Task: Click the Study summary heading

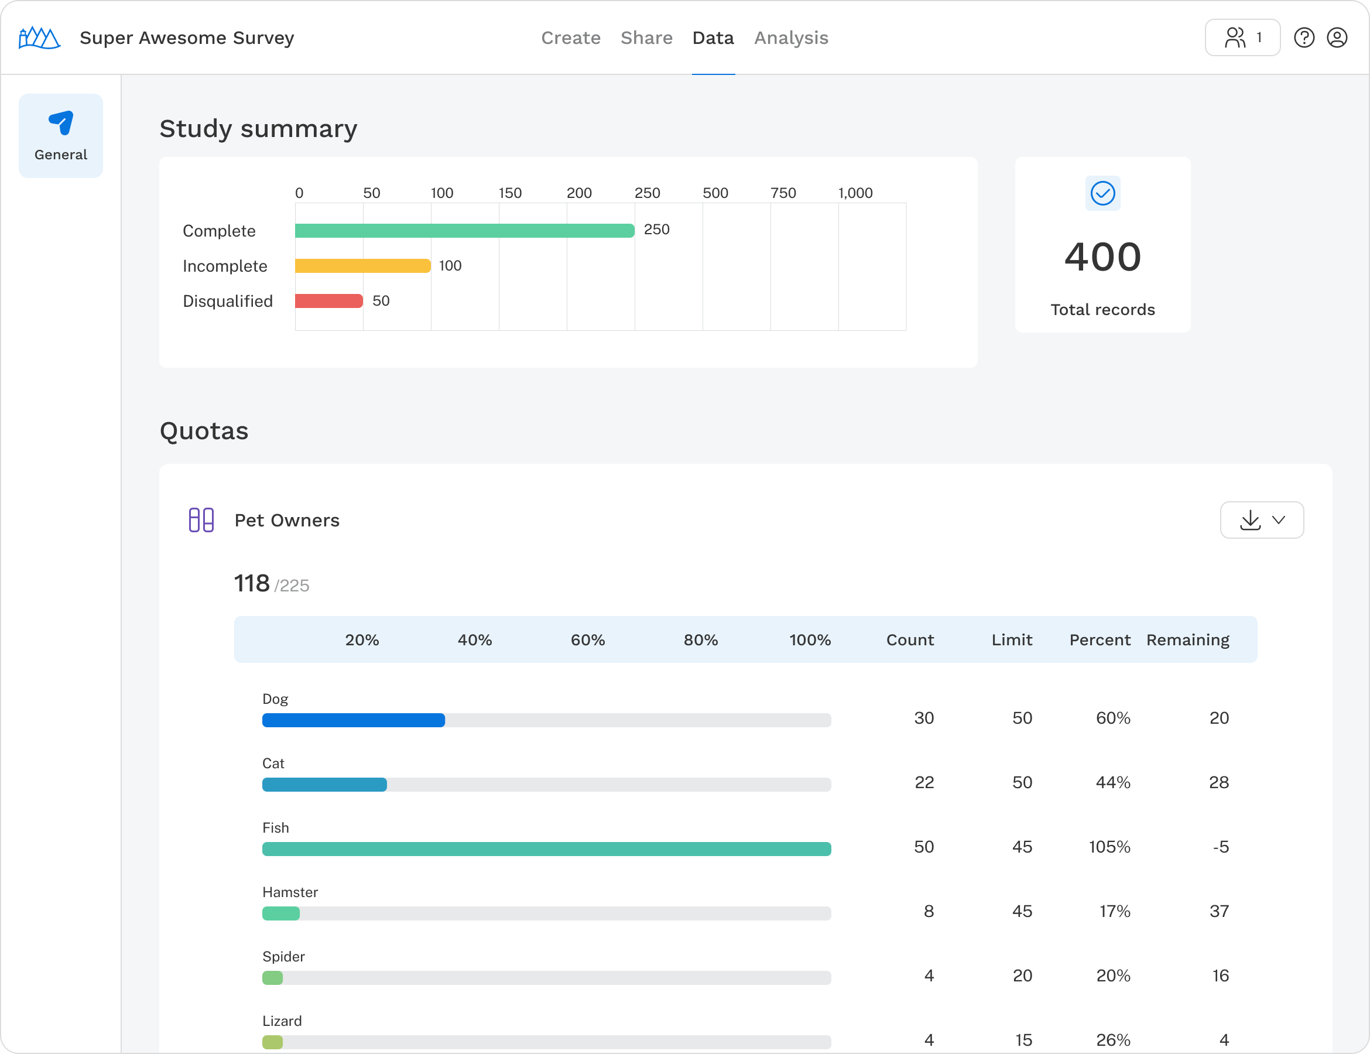Action: point(258,129)
